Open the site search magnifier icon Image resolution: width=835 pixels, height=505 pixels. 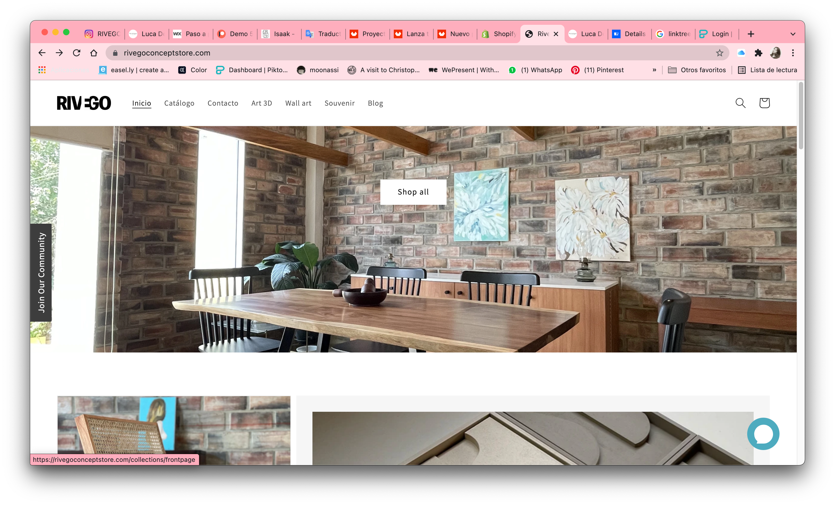740,103
